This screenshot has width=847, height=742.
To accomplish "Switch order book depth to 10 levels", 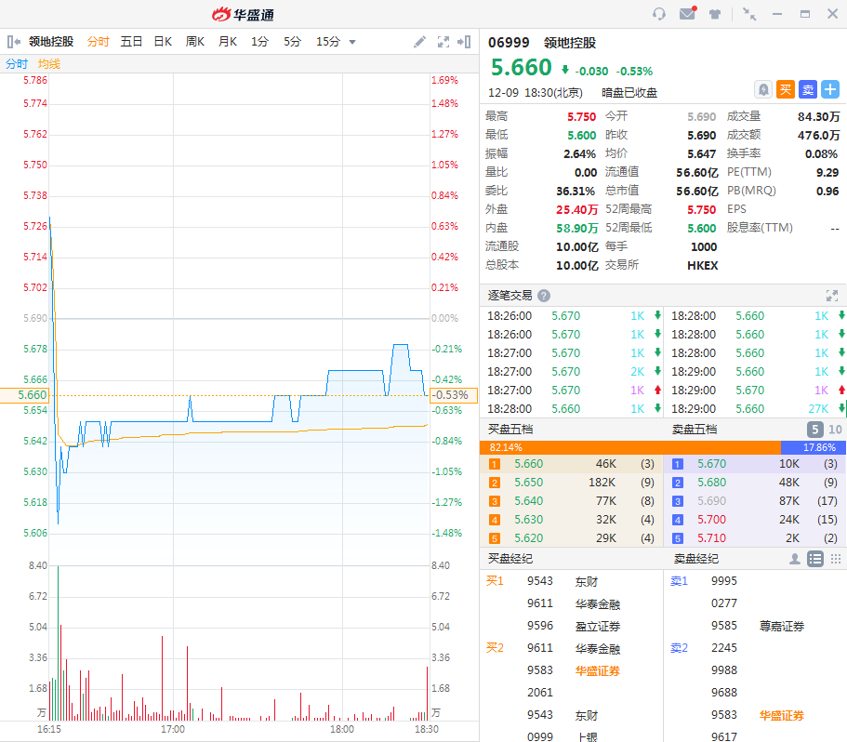I will (835, 430).
